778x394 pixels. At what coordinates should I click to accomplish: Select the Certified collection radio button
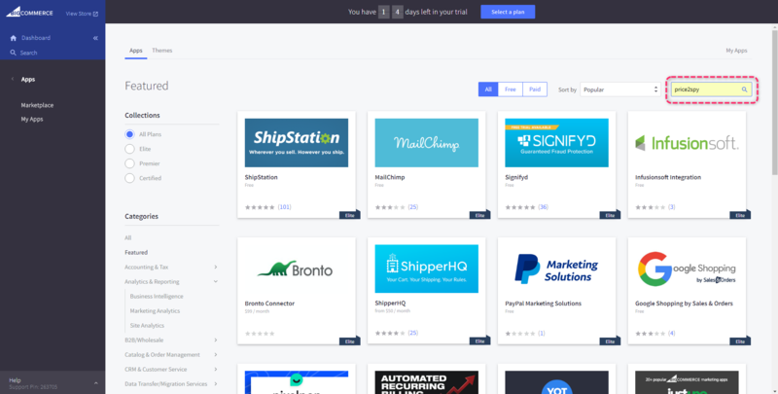point(129,178)
